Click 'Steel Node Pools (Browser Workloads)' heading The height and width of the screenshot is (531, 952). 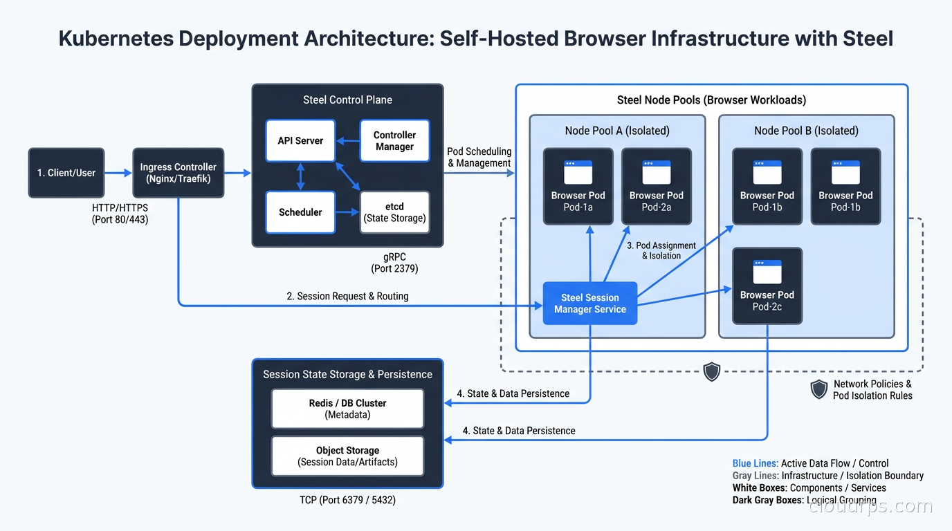[711, 100]
